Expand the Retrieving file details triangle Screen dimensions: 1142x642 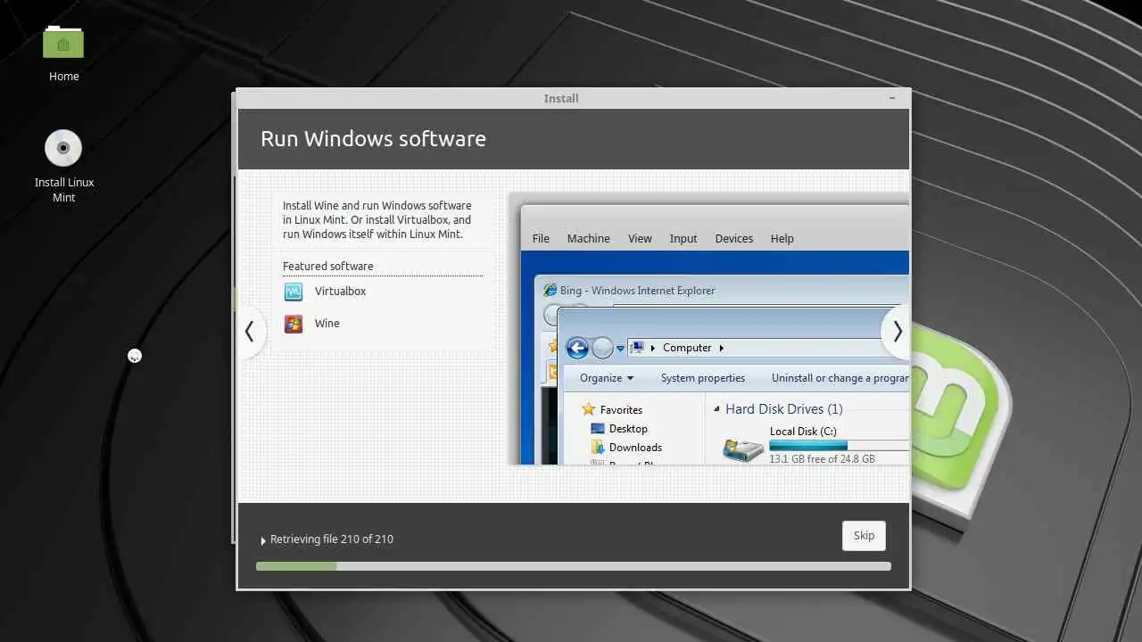tap(263, 540)
